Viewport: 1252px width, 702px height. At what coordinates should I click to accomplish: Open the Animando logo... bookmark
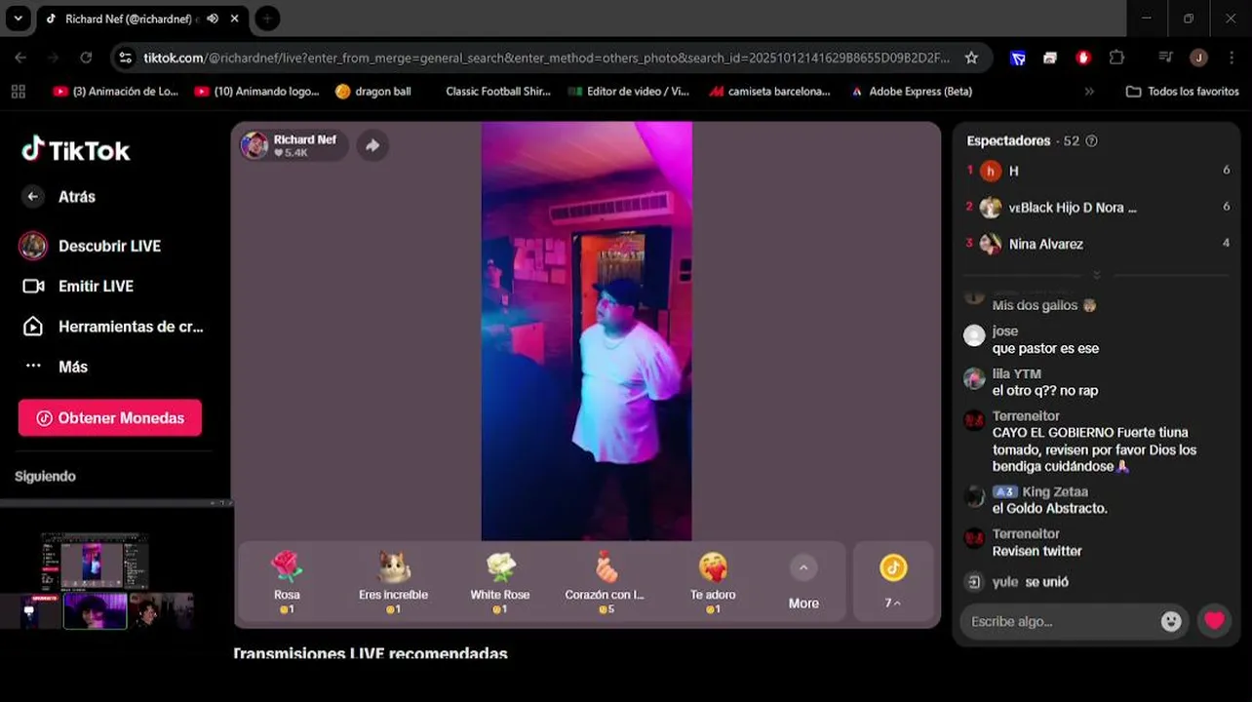(256, 92)
